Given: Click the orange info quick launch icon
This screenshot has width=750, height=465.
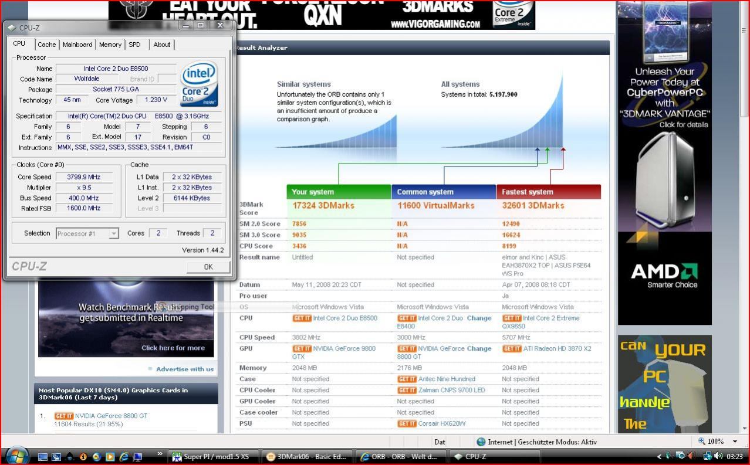Looking at the screenshot, I should coord(83,457).
